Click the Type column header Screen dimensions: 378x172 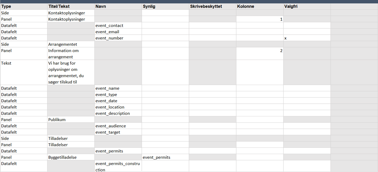[x=24, y=7]
